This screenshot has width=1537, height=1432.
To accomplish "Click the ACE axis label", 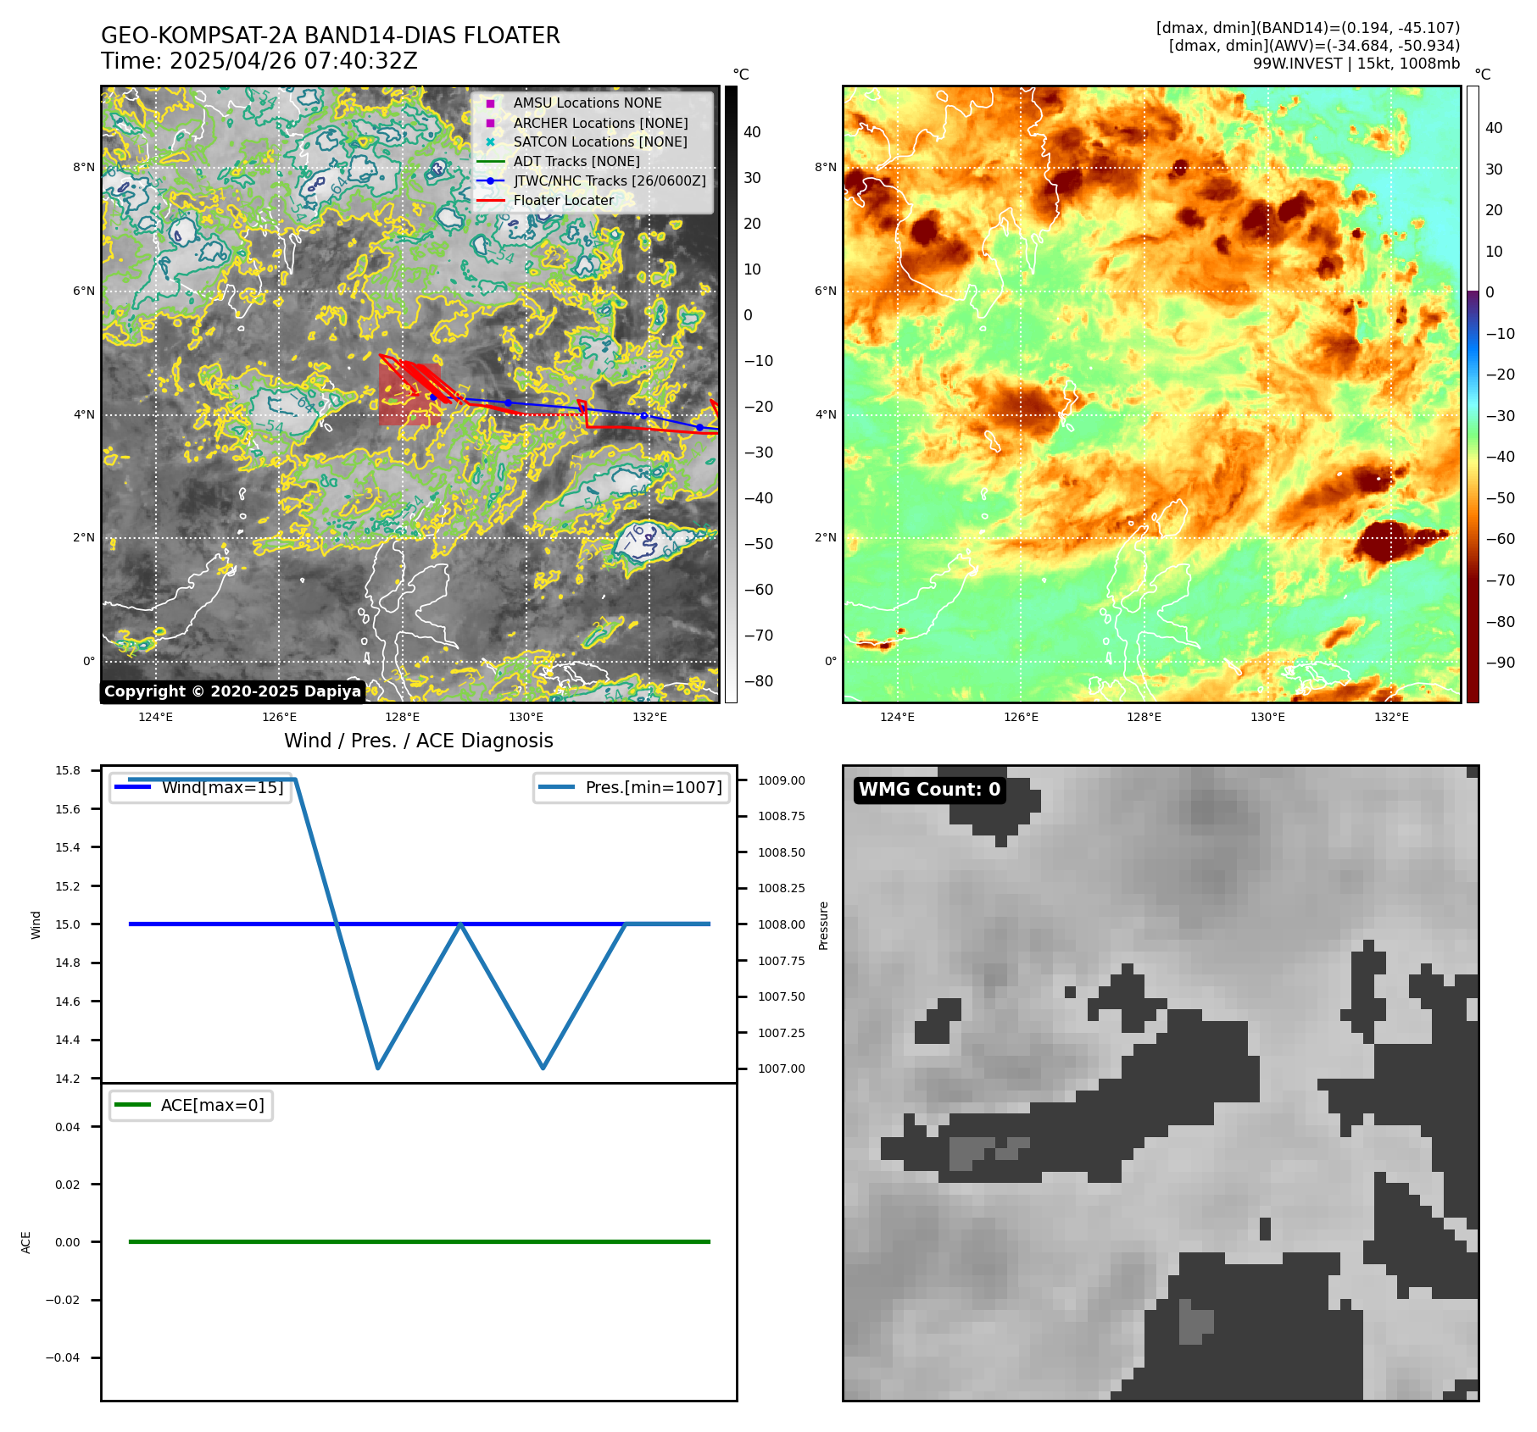I will tap(26, 1242).
